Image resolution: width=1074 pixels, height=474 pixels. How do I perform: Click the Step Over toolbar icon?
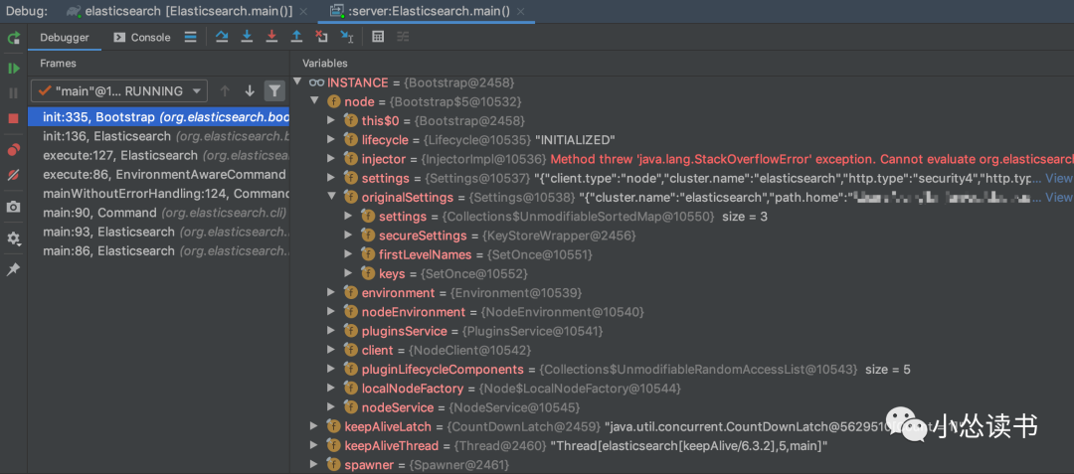click(x=221, y=37)
